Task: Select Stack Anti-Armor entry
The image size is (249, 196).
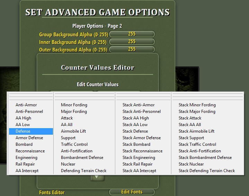Action: (143, 105)
